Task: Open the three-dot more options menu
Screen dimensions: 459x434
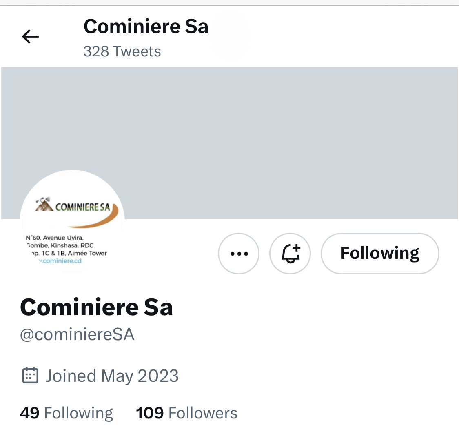Action: [239, 253]
